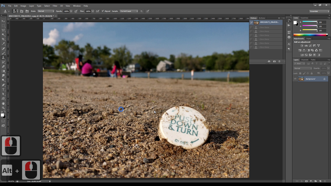
Task: Create new snapshot in History panel
Action: pos(274,61)
